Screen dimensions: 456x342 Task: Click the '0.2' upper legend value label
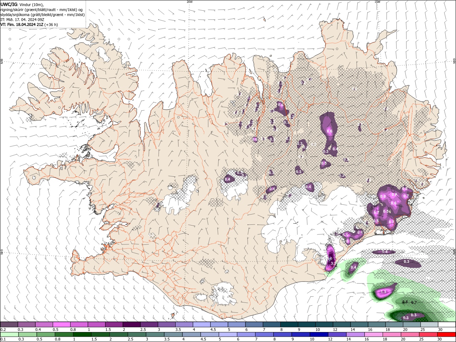pos(3,330)
